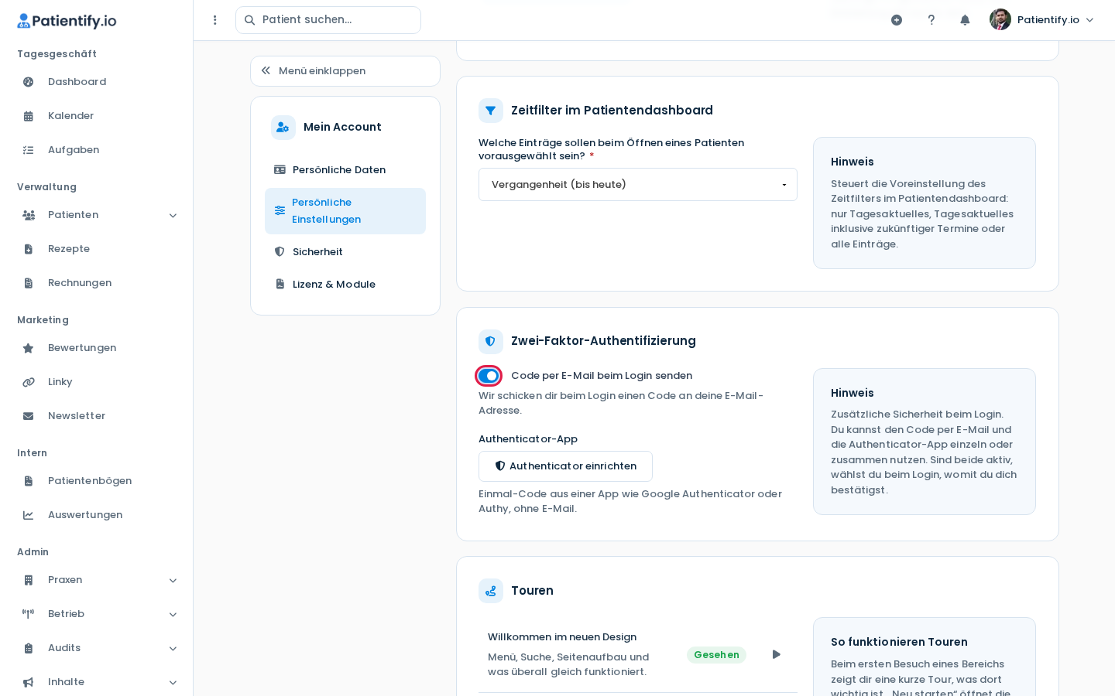
Task: Click the Auswertungen chart icon
Action: [29, 515]
